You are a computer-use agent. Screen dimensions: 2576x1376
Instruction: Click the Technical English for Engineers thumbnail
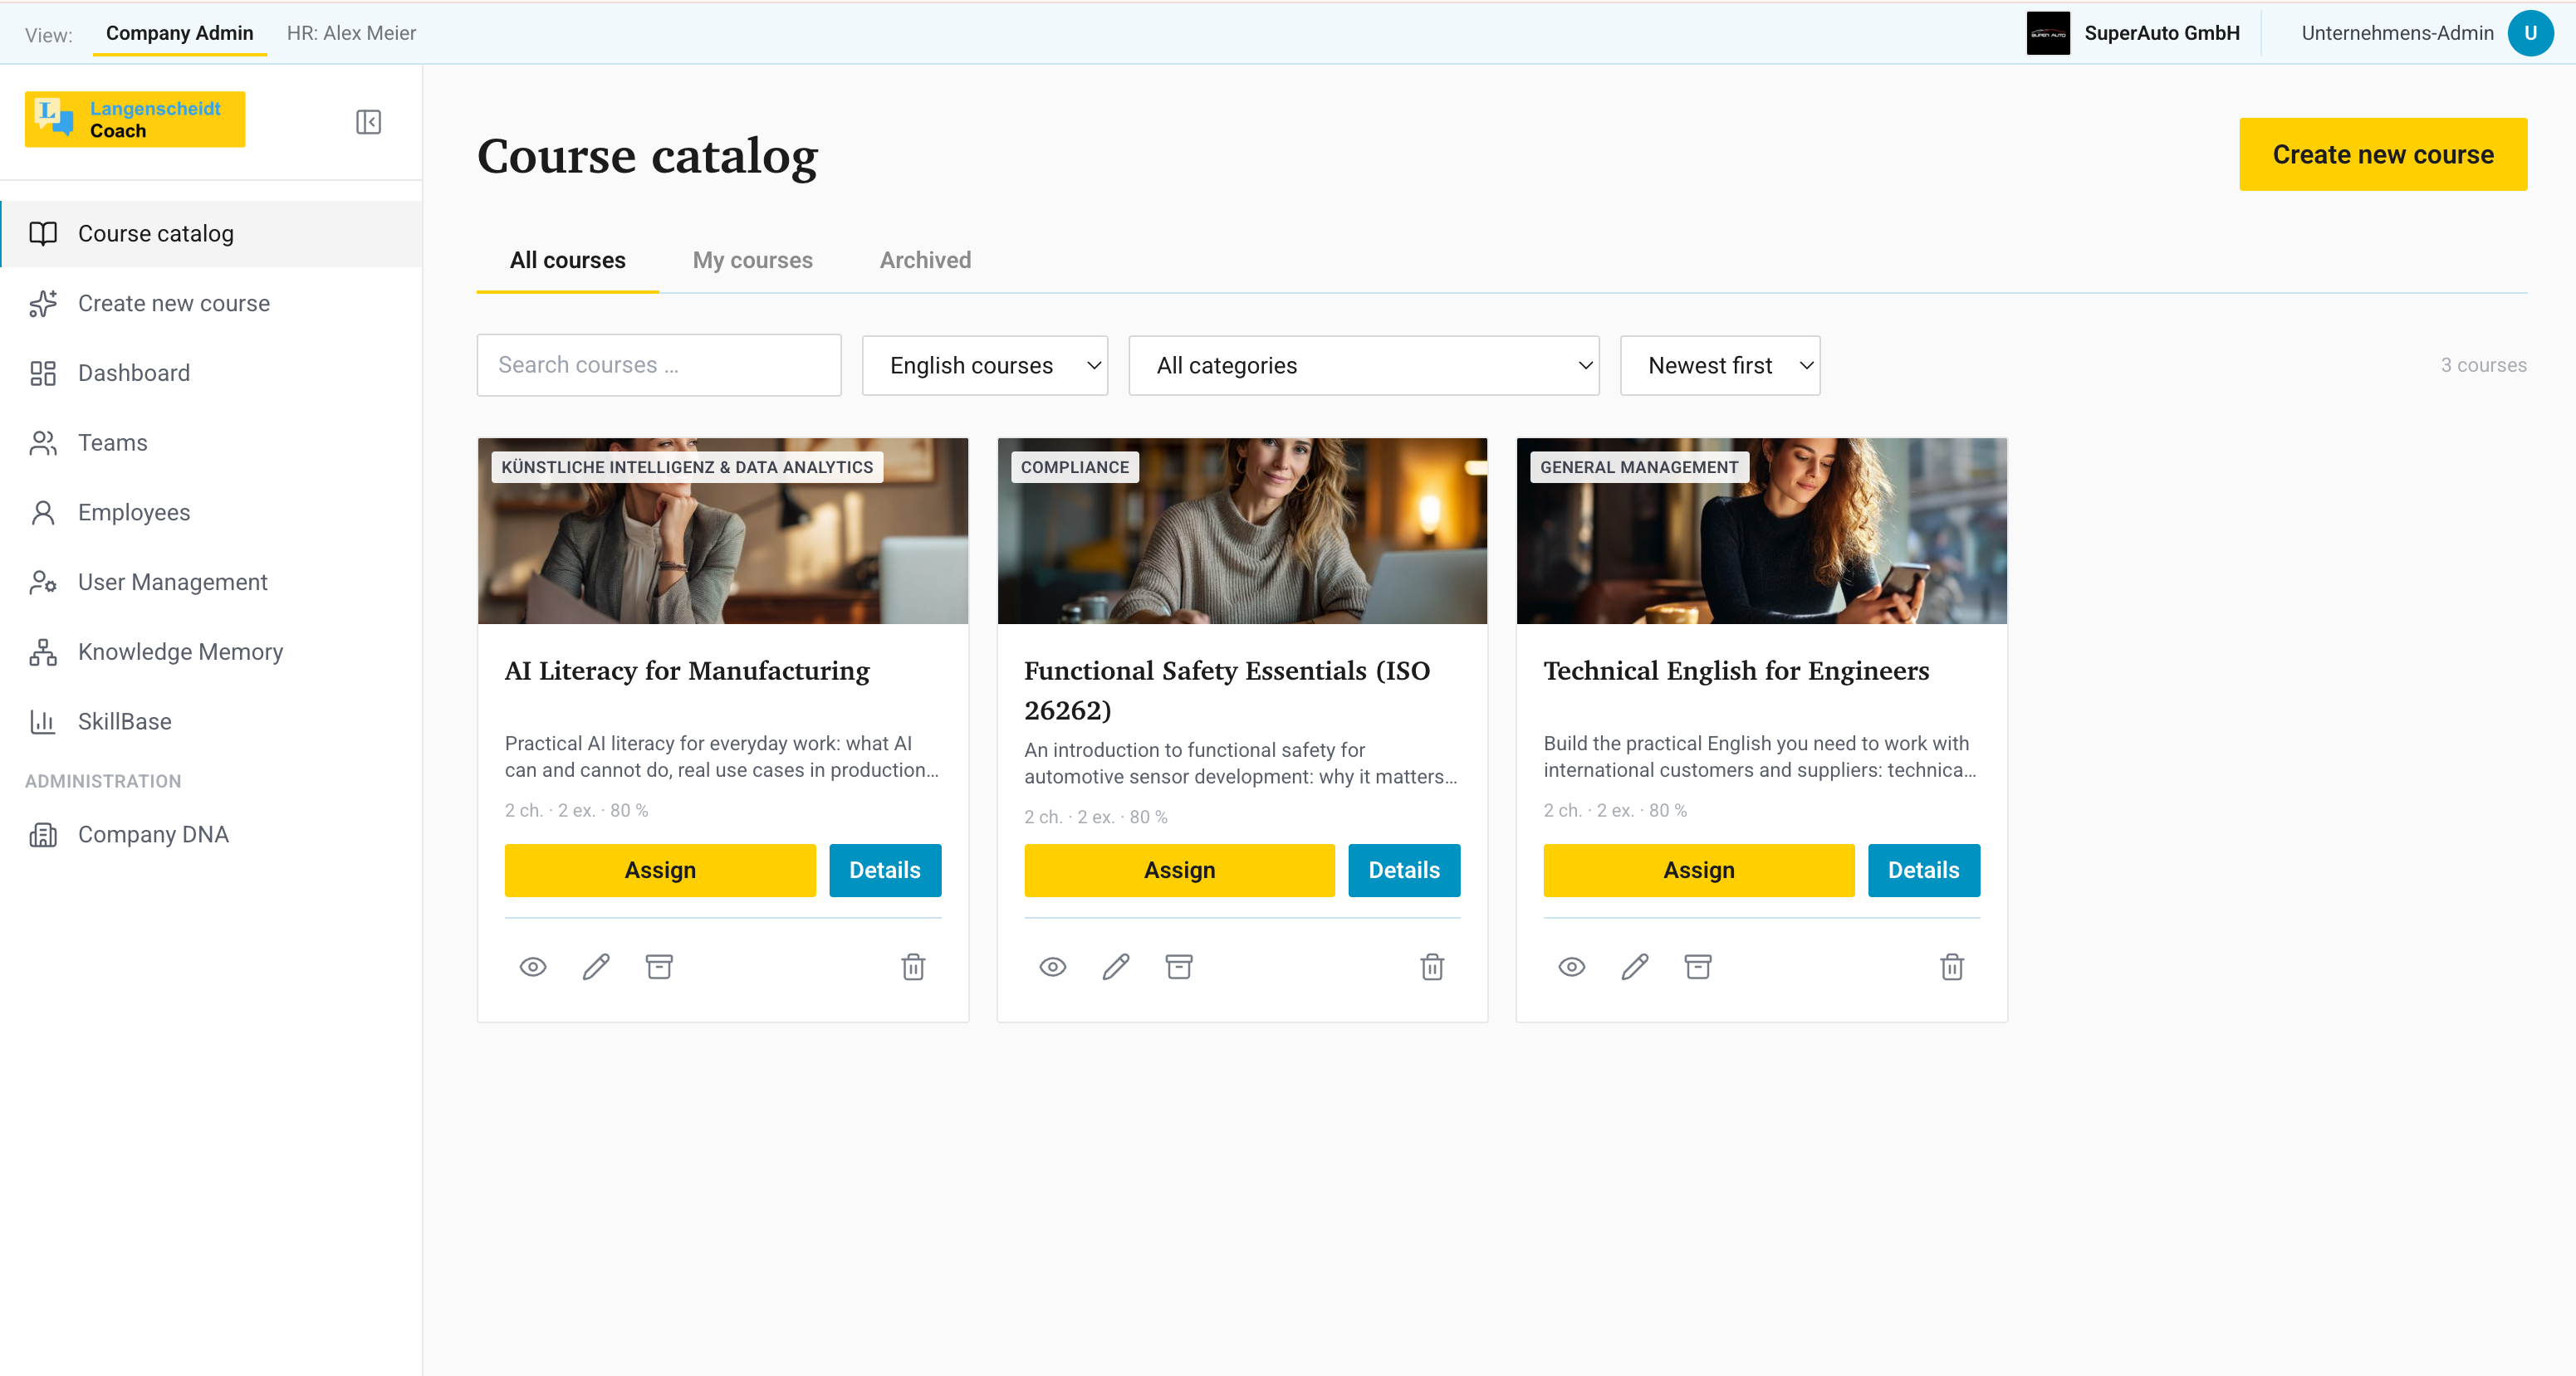click(x=1762, y=530)
